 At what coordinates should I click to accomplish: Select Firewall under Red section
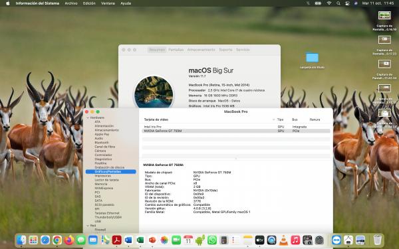[x=100, y=230]
